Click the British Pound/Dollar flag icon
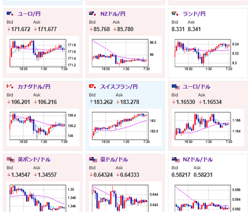Screen dimensions: 249x212 pos(11,160)
